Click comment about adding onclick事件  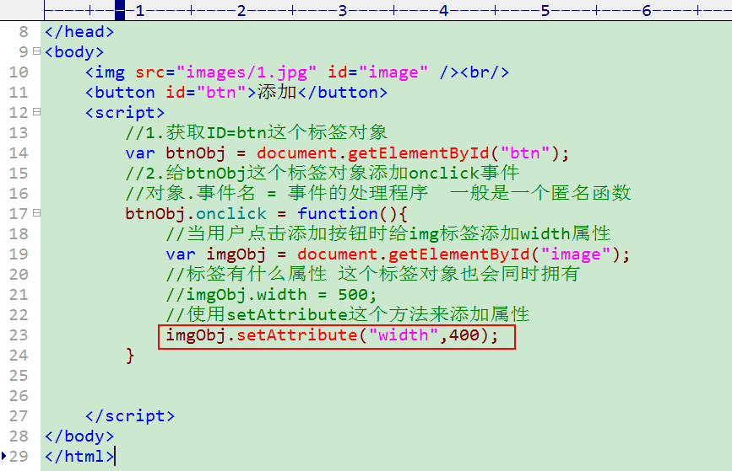pos(323,174)
